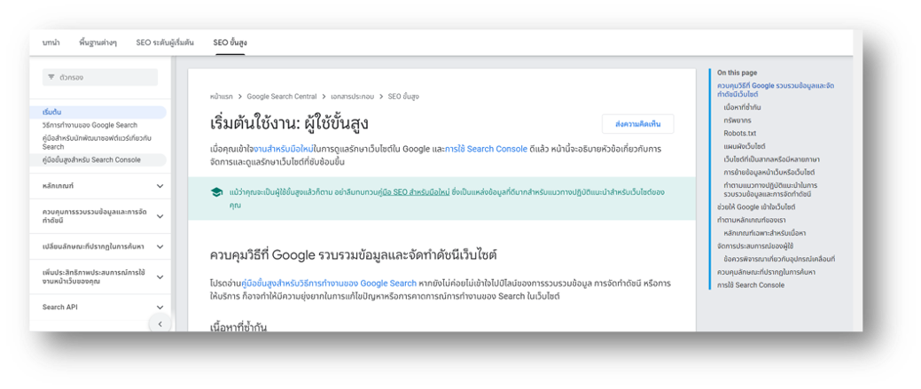
Task: Switch to the SEO ระดับผู้เริ่มต้น tab
Action: (x=167, y=43)
